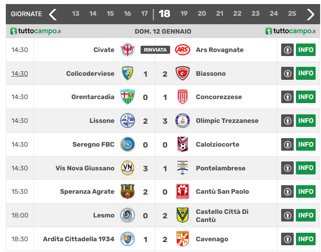Image resolution: width=321 pixels, height=252 pixels.
Task: Click the Ars Rovagnate club logo
Action: click(x=183, y=50)
